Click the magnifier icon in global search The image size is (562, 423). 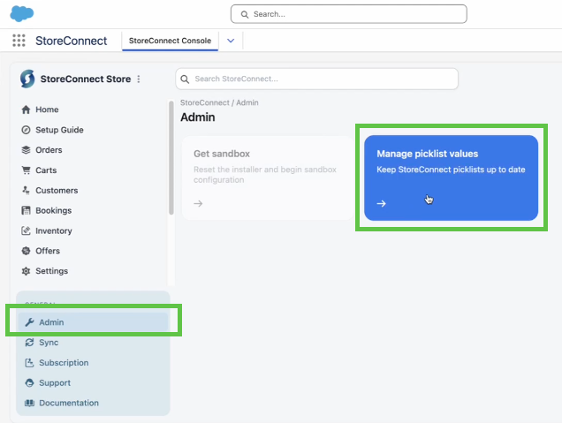pos(245,14)
